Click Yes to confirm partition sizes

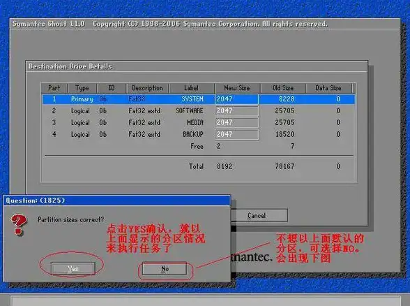pos(73,268)
